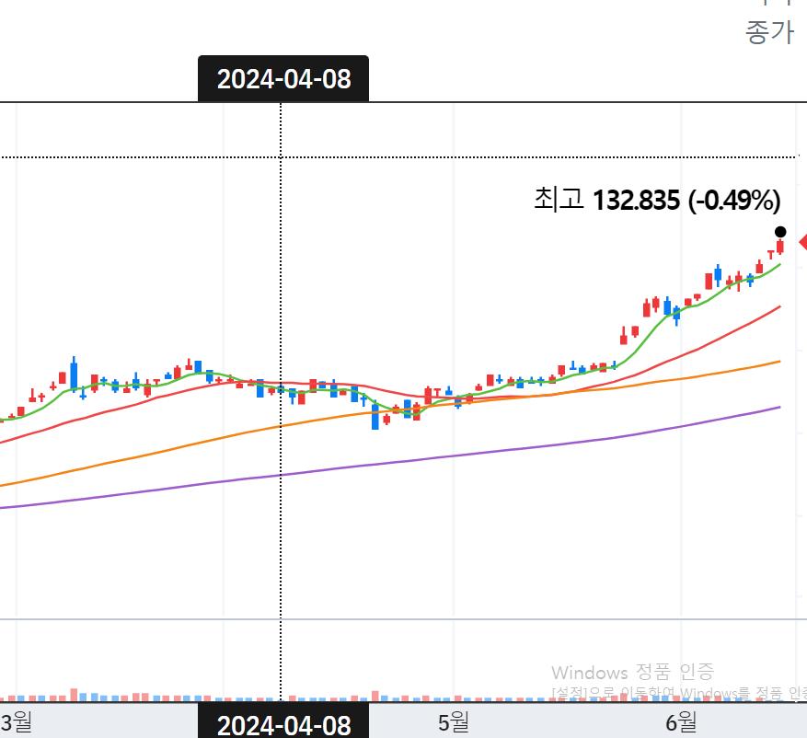
Task: Select the 6월 label on the time axis
Action: (x=681, y=721)
